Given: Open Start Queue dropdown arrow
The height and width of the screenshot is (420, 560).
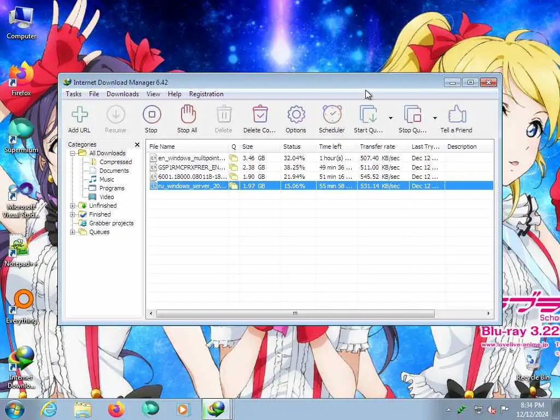Looking at the screenshot, I should (x=390, y=118).
